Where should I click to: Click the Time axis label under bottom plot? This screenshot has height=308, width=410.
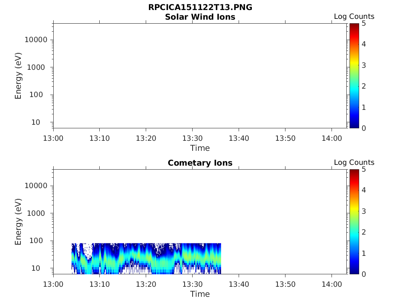pyautogui.click(x=200, y=294)
